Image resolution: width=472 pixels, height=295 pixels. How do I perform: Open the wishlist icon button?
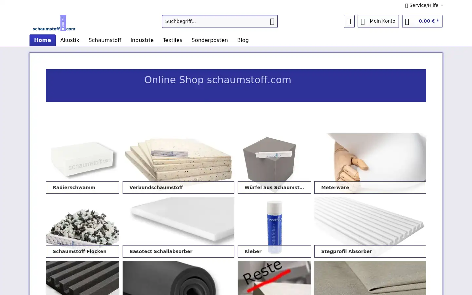click(x=349, y=21)
